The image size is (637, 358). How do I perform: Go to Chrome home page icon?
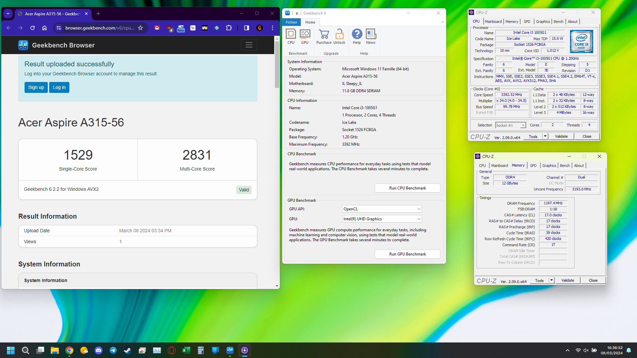44,28
